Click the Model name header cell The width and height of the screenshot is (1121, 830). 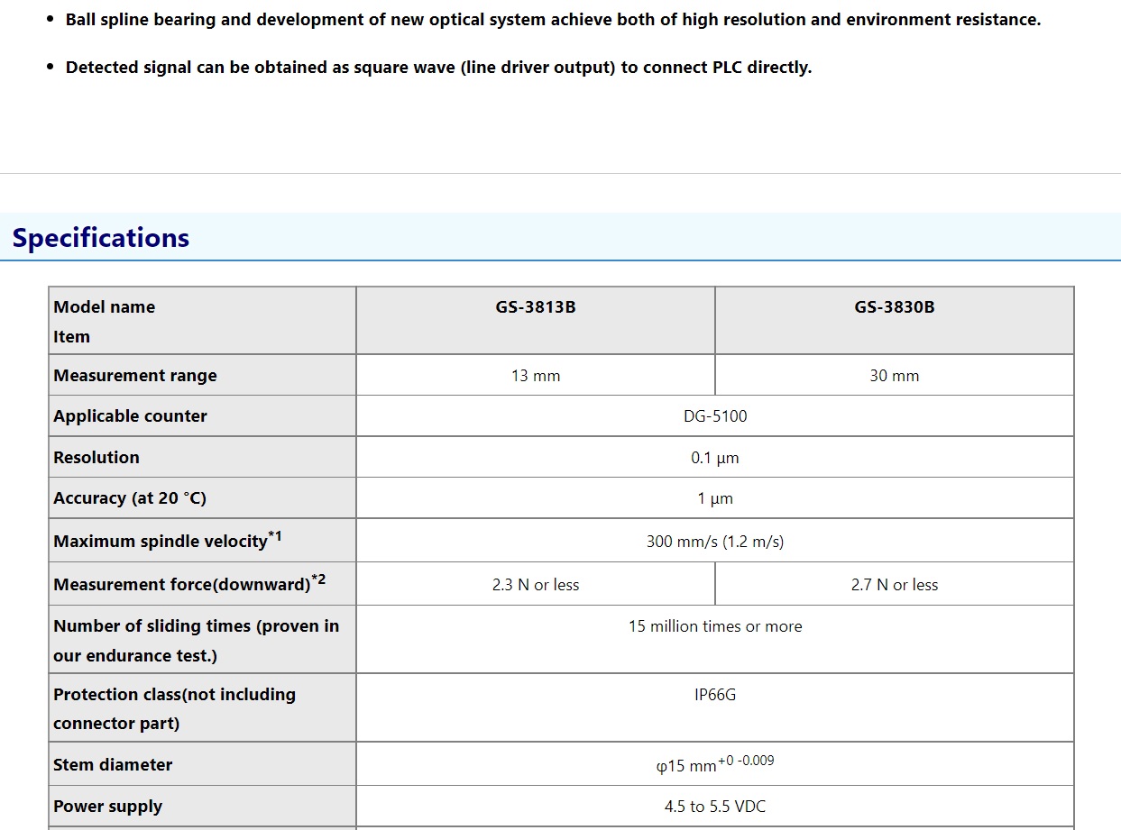coord(104,307)
